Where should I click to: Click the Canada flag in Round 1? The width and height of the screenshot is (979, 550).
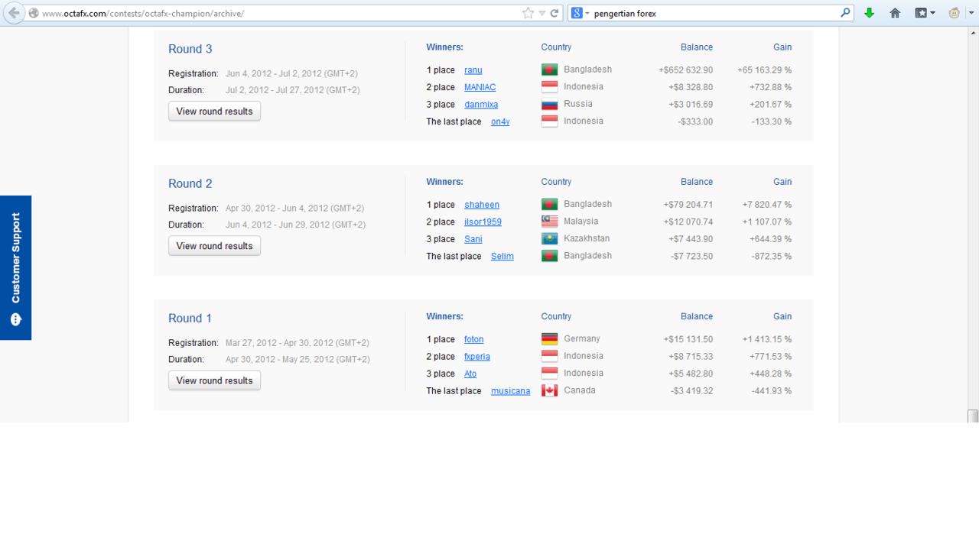pyautogui.click(x=549, y=390)
